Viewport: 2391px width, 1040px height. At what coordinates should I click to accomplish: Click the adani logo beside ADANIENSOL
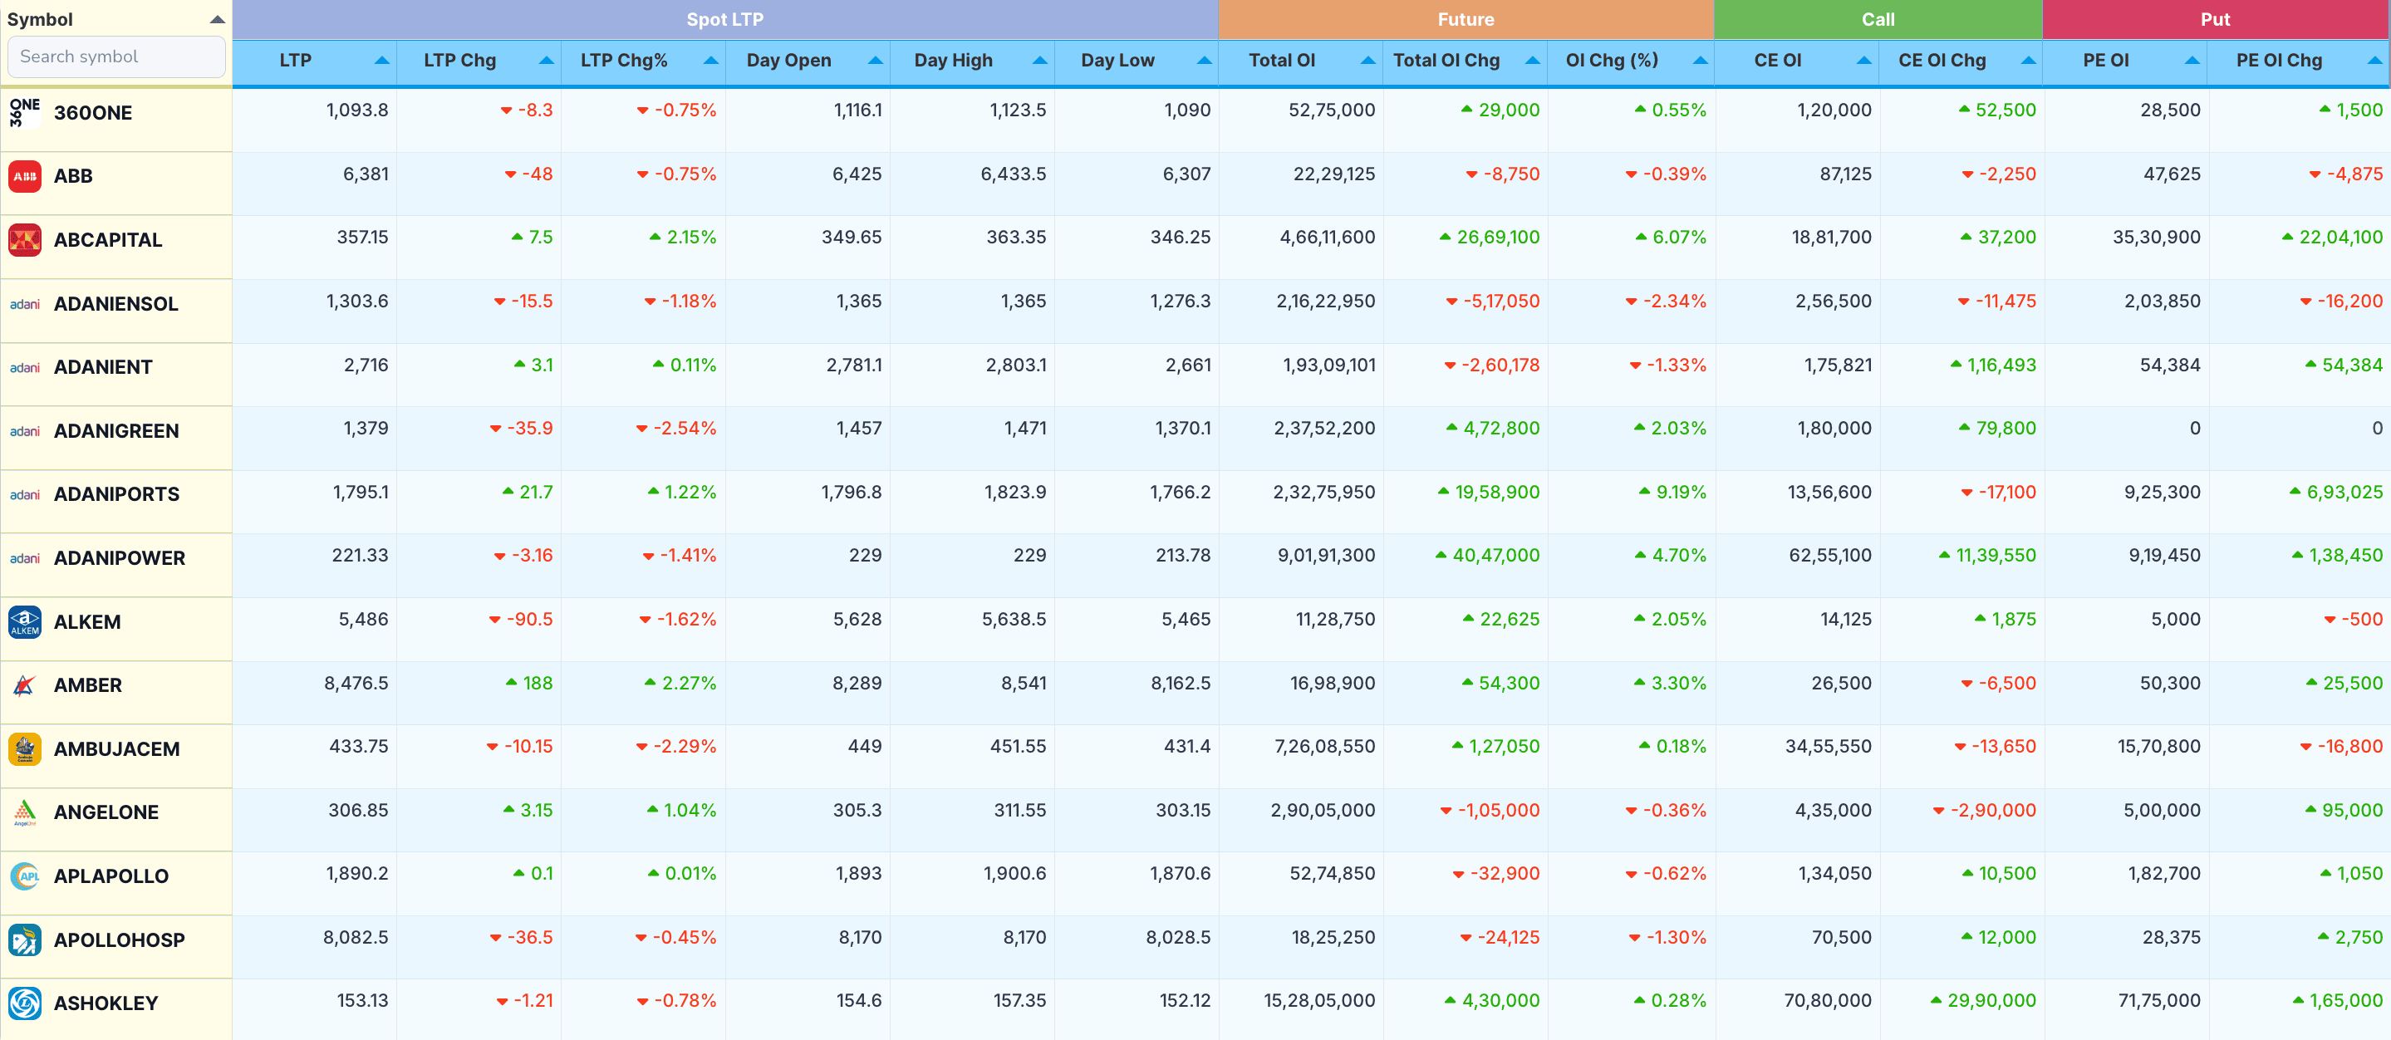point(25,303)
